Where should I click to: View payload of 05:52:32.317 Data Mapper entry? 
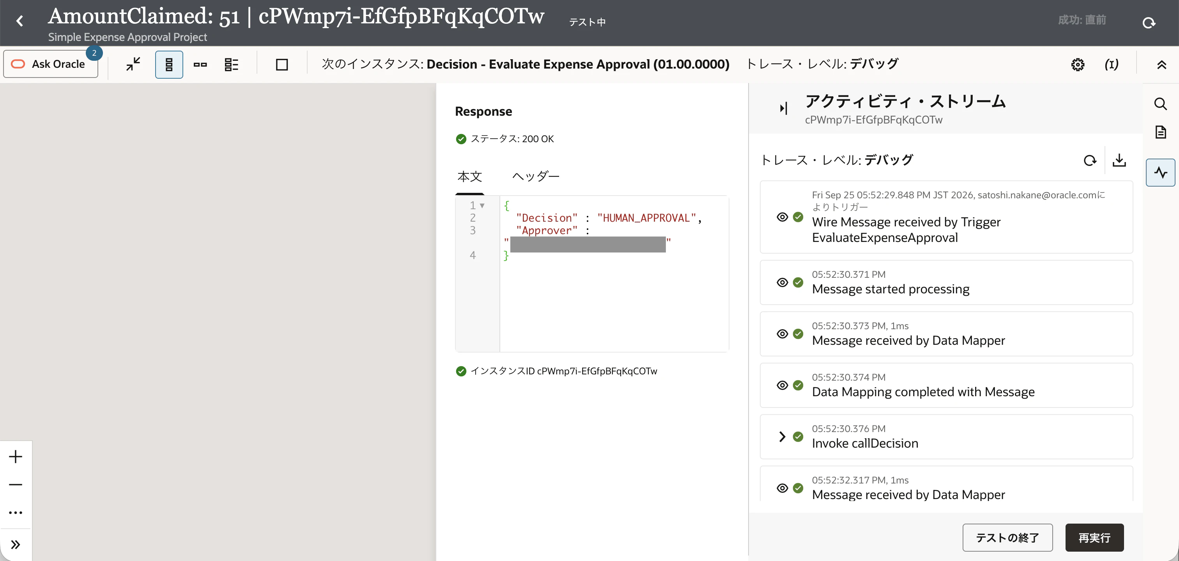pyautogui.click(x=782, y=488)
